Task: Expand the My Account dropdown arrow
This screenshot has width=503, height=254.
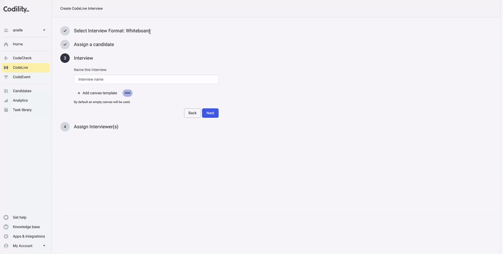Action: coord(44,246)
